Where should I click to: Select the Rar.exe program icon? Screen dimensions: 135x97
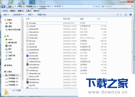point(28,41)
